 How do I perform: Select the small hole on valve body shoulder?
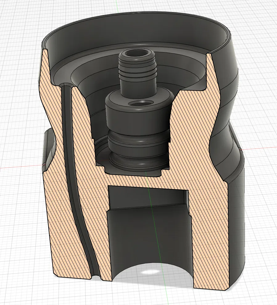(x=141, y=103)
